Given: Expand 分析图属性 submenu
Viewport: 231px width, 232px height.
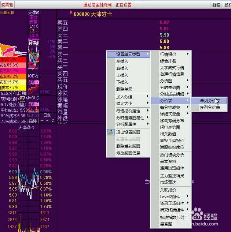Looking at the screenshot, I should tap(128, 124).
